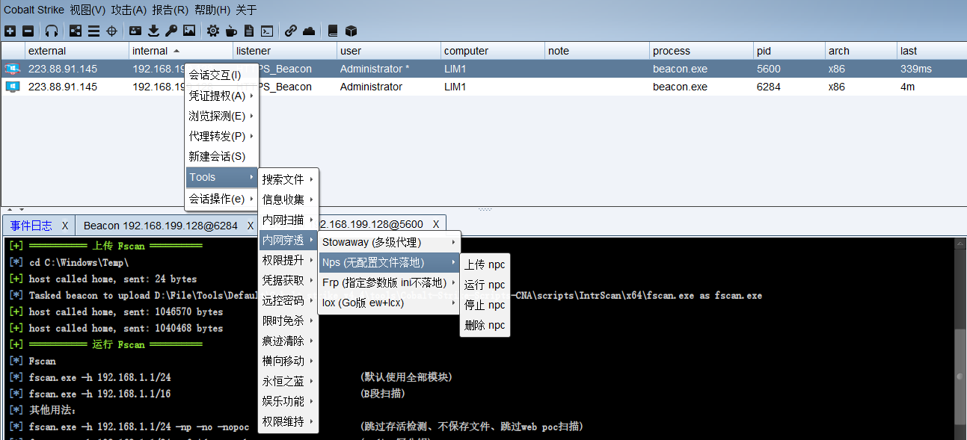
Task: Click the Connect (plus) toolbar icon
Action: pyautogui.click(x=10, y=31)
